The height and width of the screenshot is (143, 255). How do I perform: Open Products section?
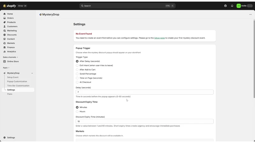pos(11,22)
